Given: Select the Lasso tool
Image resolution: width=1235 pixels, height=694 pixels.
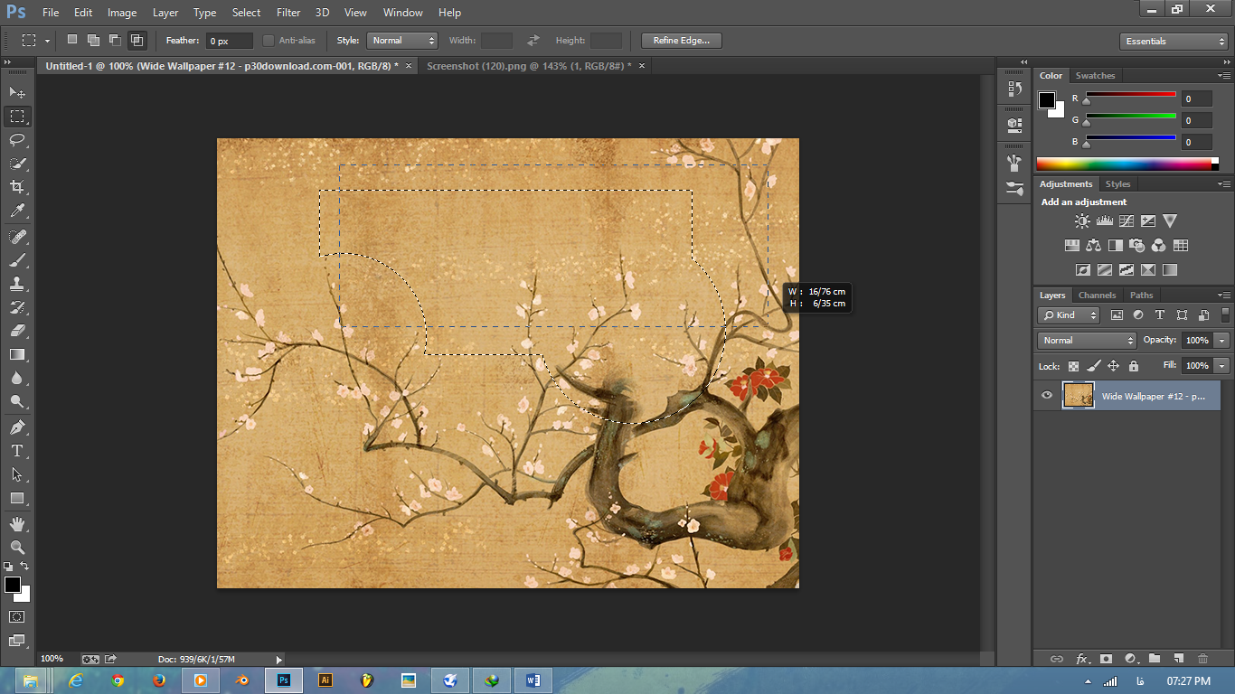Looking at the screenshot, I should tap(17, 140).
